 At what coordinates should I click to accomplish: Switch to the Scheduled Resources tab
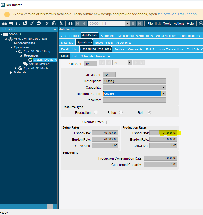[x=95, y=56]
